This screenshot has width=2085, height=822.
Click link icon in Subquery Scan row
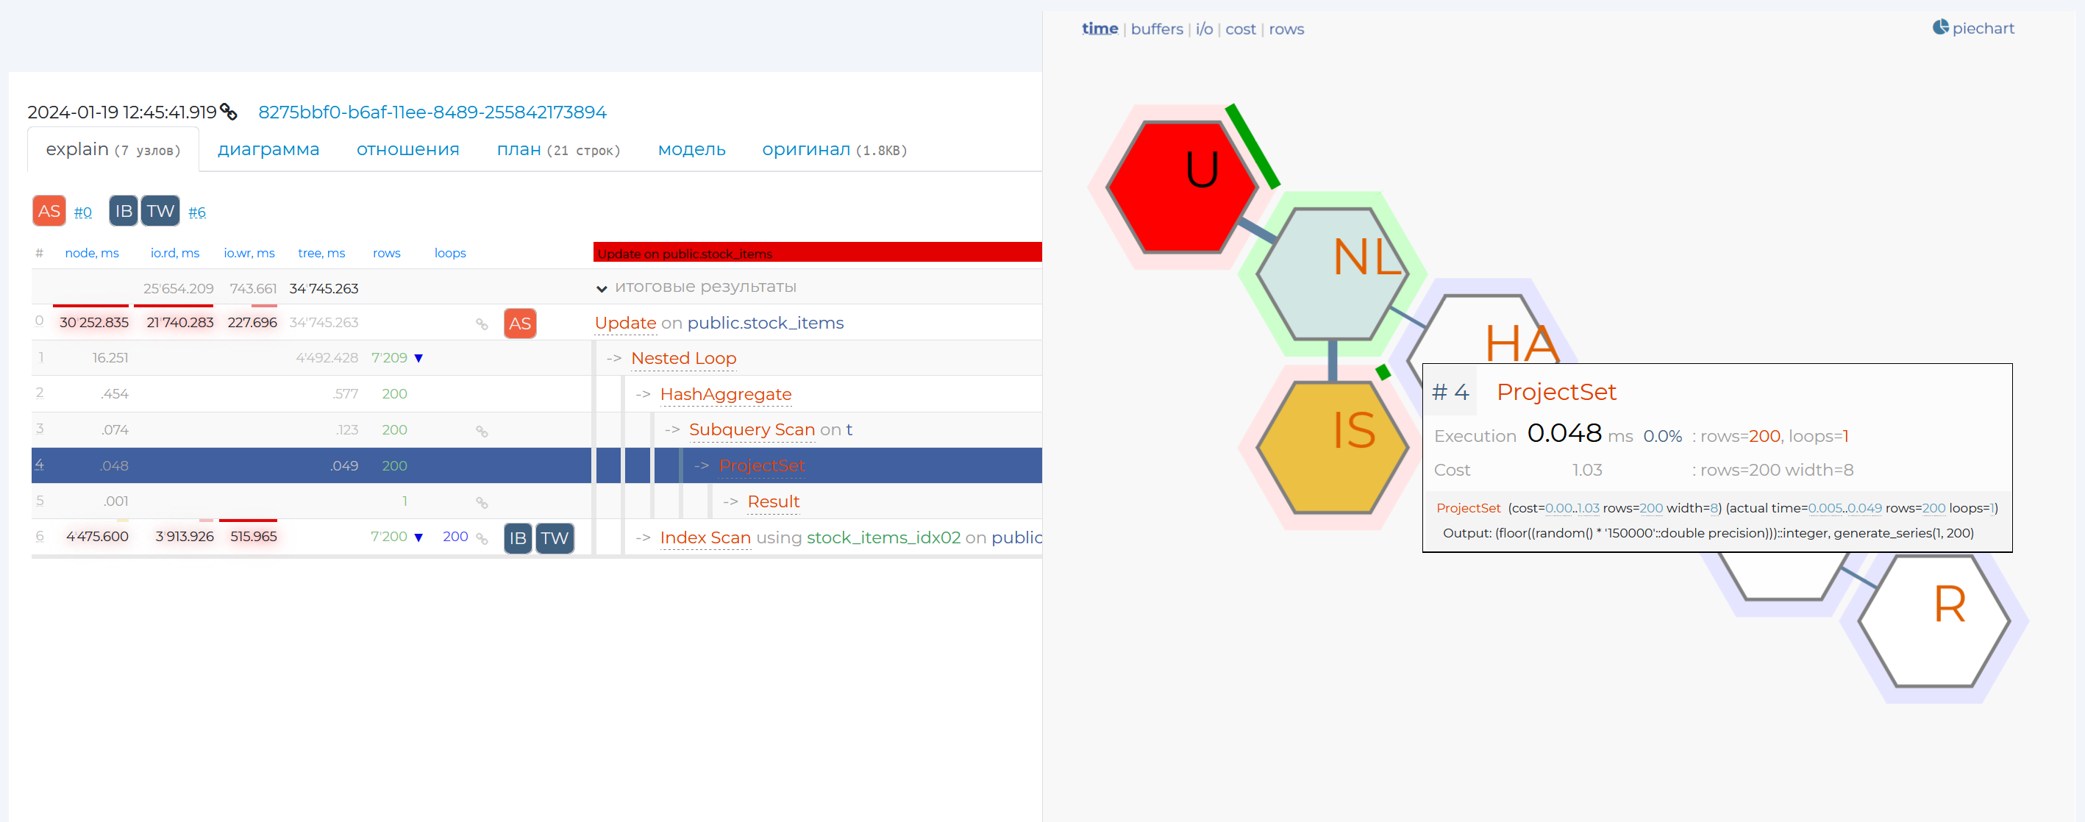482,432
